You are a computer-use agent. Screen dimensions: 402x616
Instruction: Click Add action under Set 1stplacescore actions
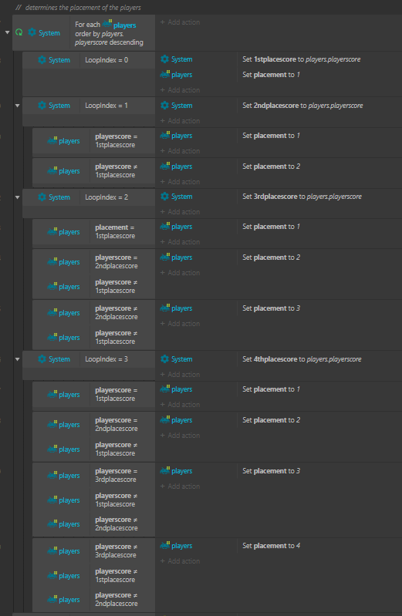[180, 90]
